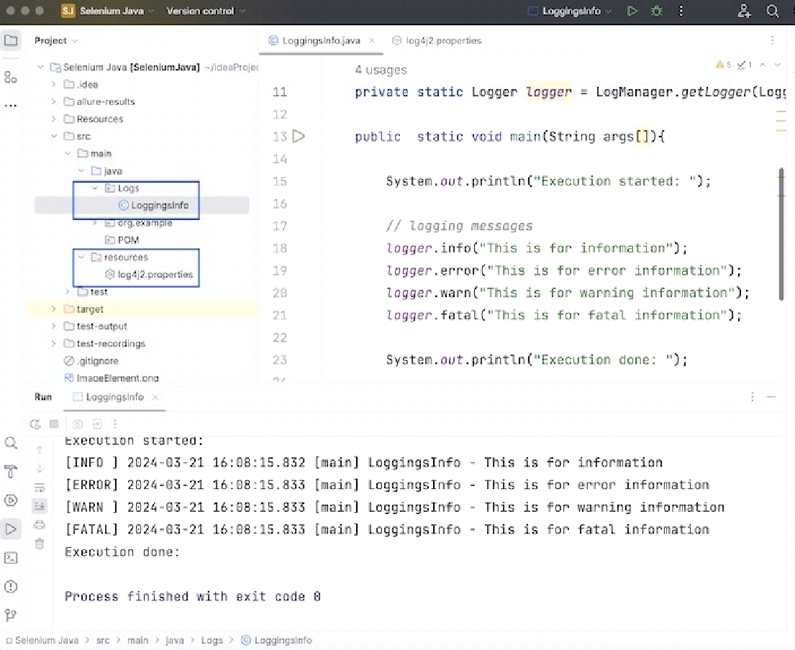
Task: Collapse the src folder
Action: [x=54, y=137]
